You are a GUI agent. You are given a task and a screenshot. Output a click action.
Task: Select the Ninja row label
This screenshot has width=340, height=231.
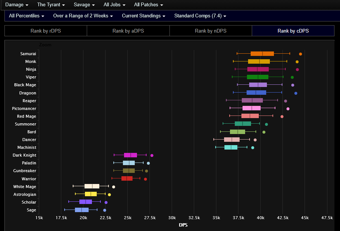tap(31, 69)
